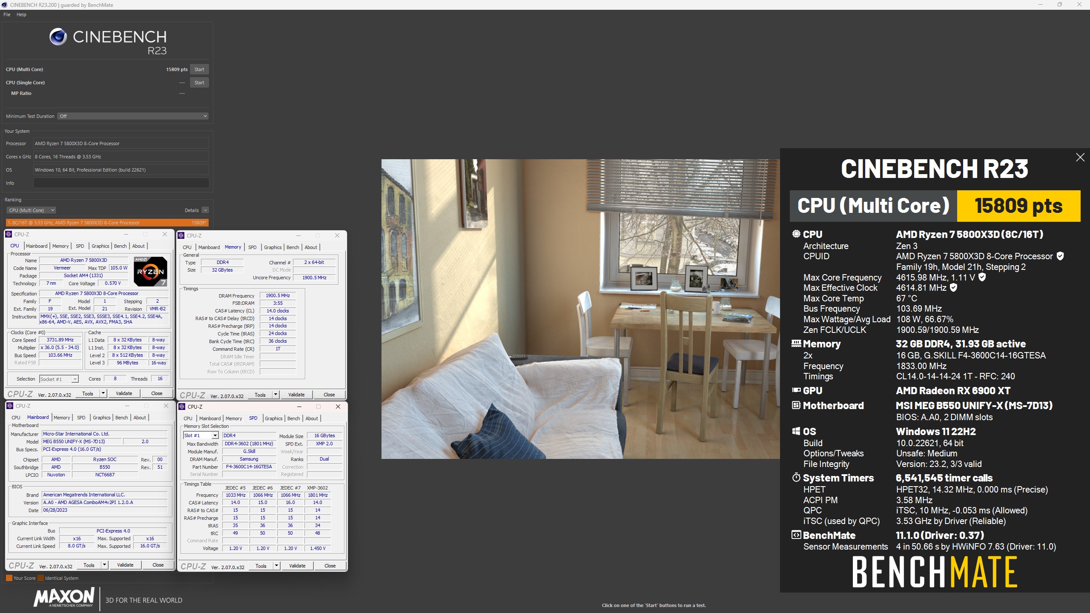
Task: Open the Socket #1 selection dropdown
Action: pyautogui.click(x=59, y=379)
